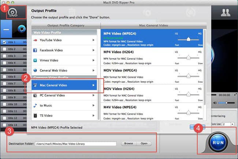
Task: Select M4V Video (MPEG4) profile
Action: coord(152,112)
